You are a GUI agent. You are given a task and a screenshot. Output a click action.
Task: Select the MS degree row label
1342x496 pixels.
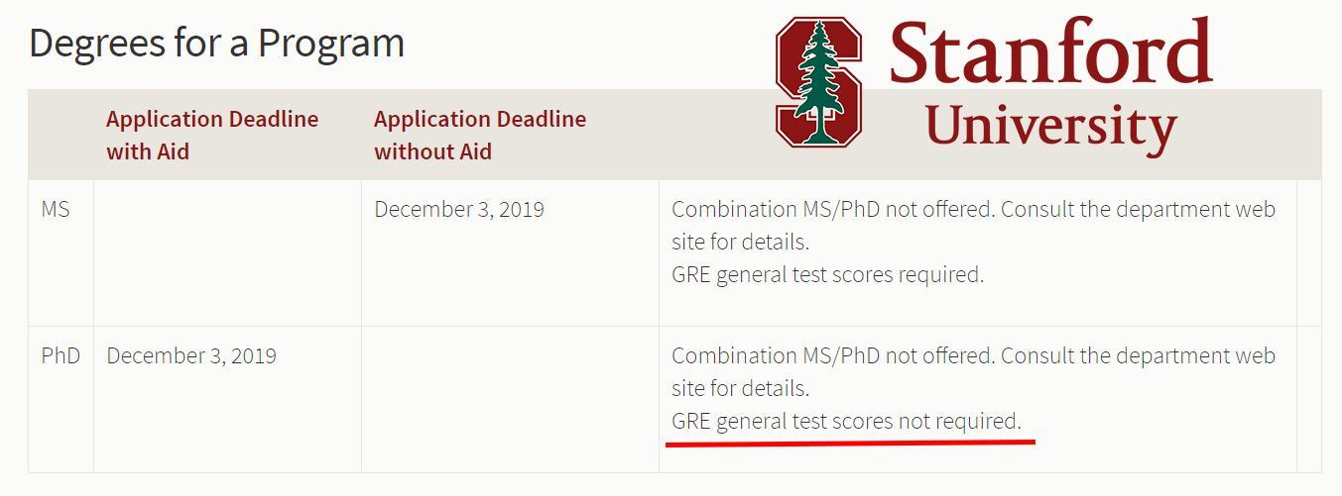56,209
